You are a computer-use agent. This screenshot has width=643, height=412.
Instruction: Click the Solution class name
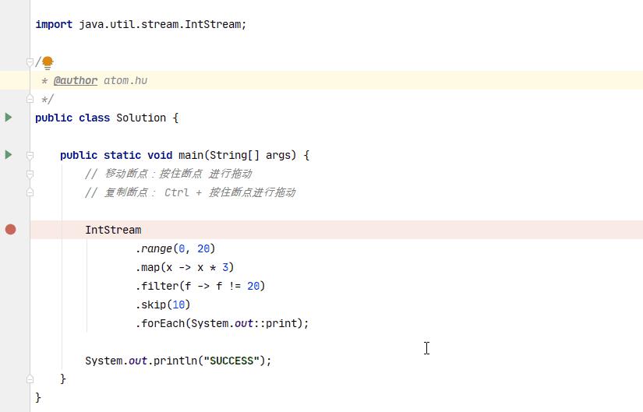[141, 118]
